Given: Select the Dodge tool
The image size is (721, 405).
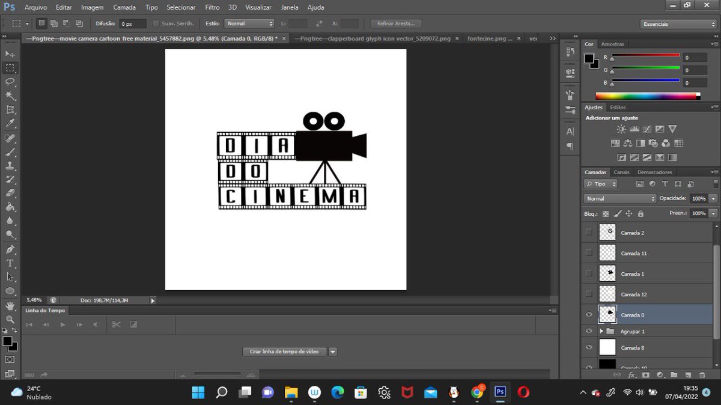Looking at the screenshot, I should [x=10, y=235].
